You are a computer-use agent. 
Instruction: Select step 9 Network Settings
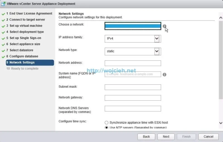click(x=30, y=62)
